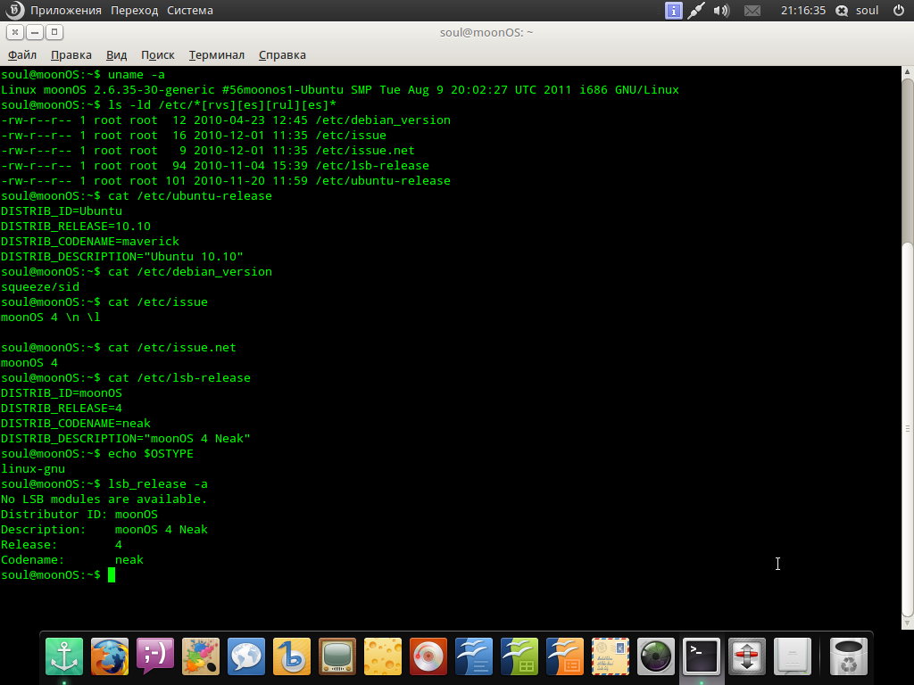Click the linux-gnu output line
This screenshot has height=685, width=914.
coord(33,468)
